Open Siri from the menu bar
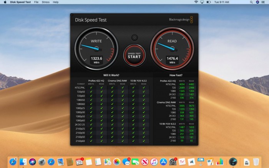Viewport: 269px width, 168px height. (x=257, y=2)
